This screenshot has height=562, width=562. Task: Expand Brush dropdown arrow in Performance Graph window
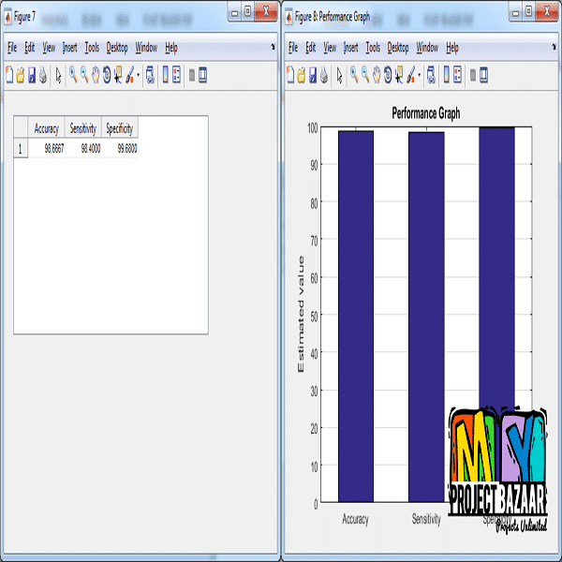pyautogui.click(x=421, y=77)
